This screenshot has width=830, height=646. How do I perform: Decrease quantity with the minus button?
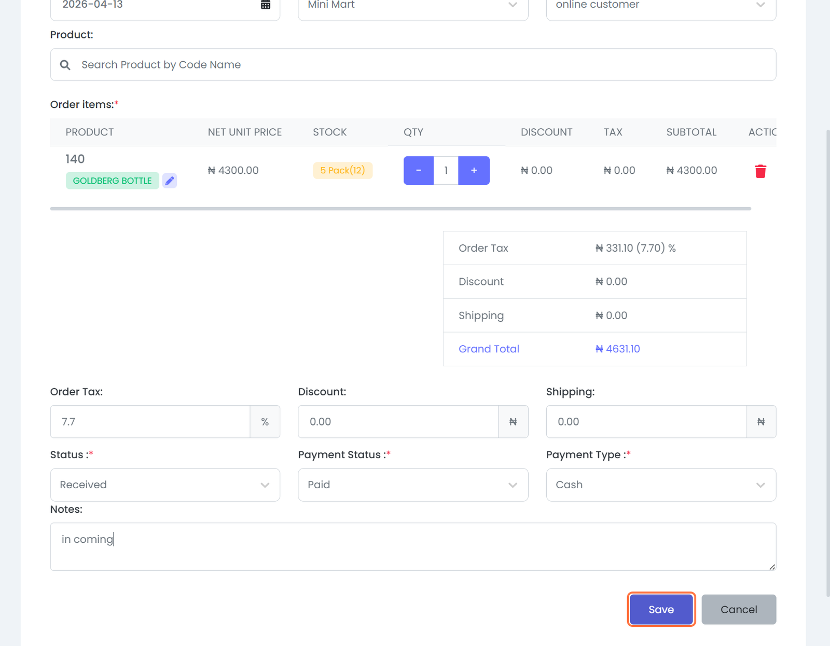(418, 170)
